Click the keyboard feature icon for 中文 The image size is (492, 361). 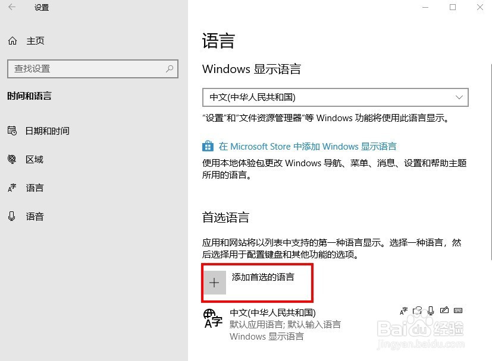(x=458, y=311)
